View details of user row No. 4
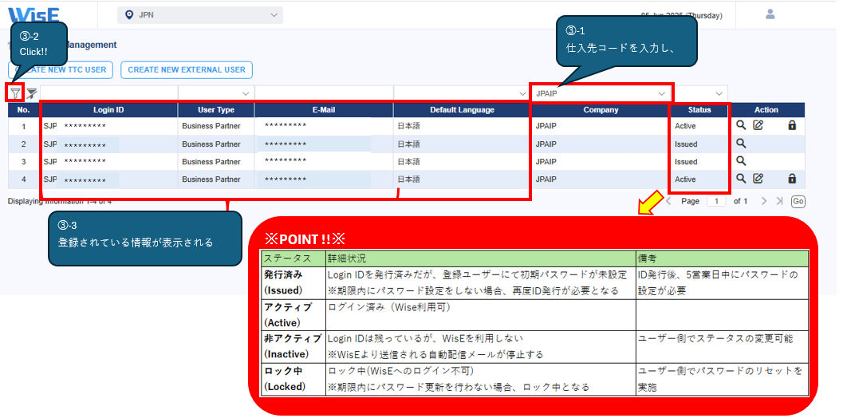847x418 pixels. 741,179
